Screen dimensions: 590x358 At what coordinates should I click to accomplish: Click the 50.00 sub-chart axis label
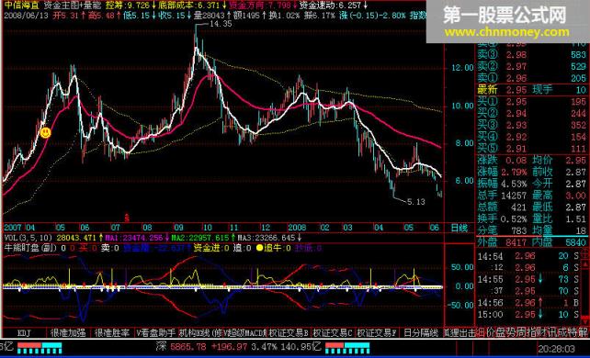[x=462, y=267]
